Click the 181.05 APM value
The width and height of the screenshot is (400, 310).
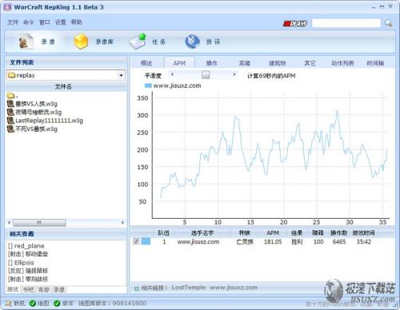click(273, 241)
